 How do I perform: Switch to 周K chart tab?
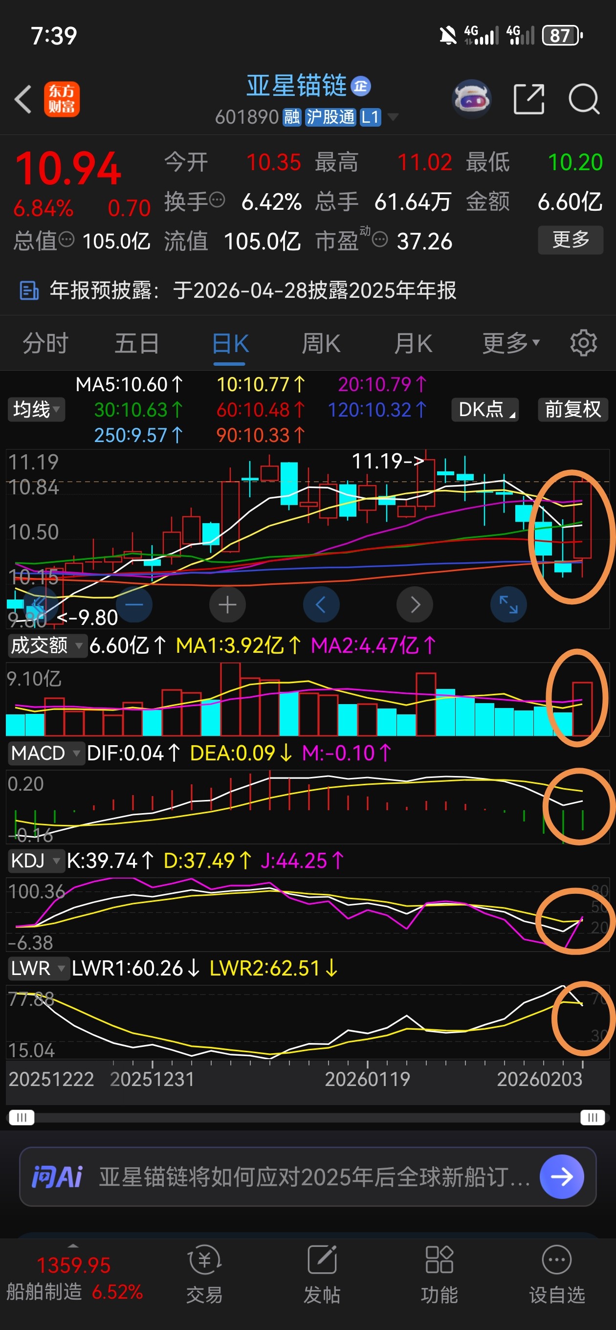(321, 343)
